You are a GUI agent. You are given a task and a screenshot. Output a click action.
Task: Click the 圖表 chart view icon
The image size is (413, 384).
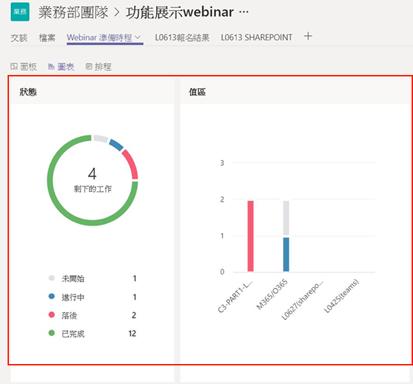[51, 67]
